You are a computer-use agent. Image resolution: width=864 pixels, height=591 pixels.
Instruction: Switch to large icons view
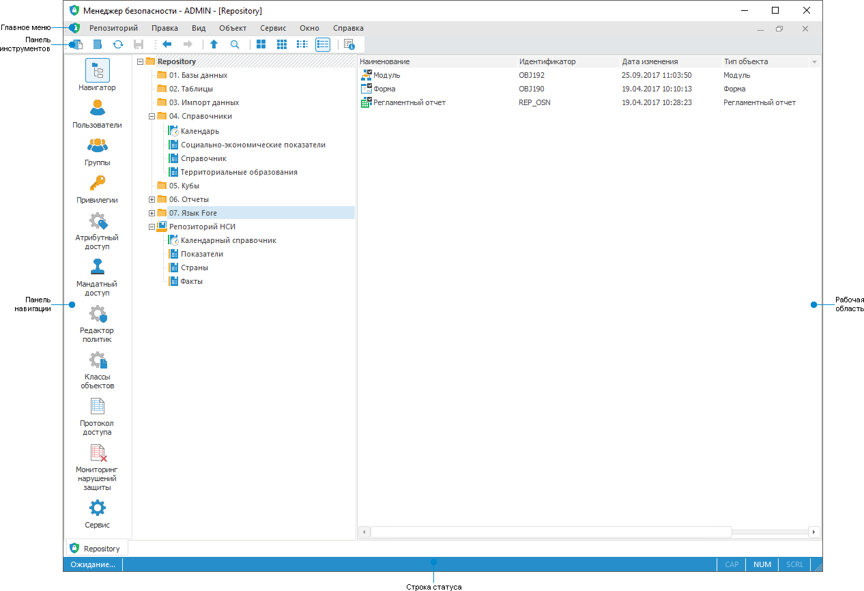(261, 44)
